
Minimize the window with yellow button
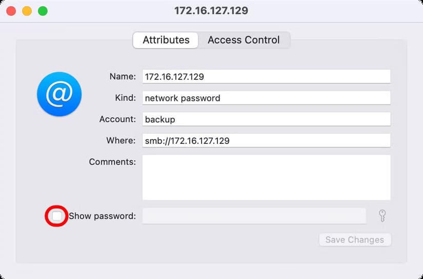click(27, 11)
